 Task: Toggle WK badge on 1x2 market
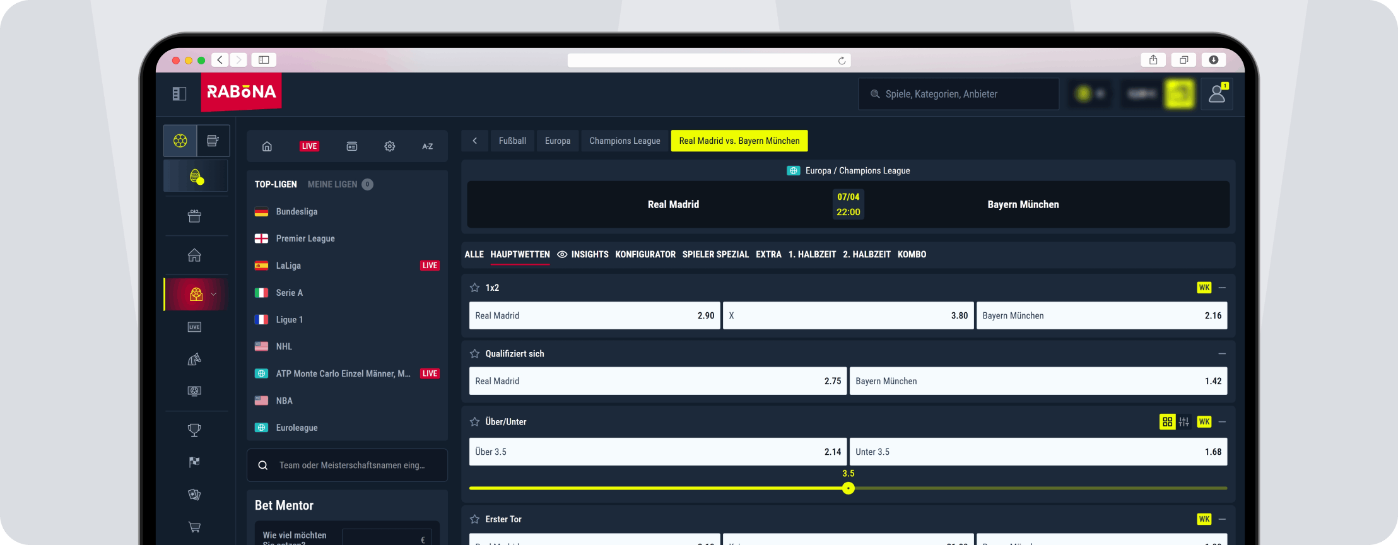tap(1204, 288)
